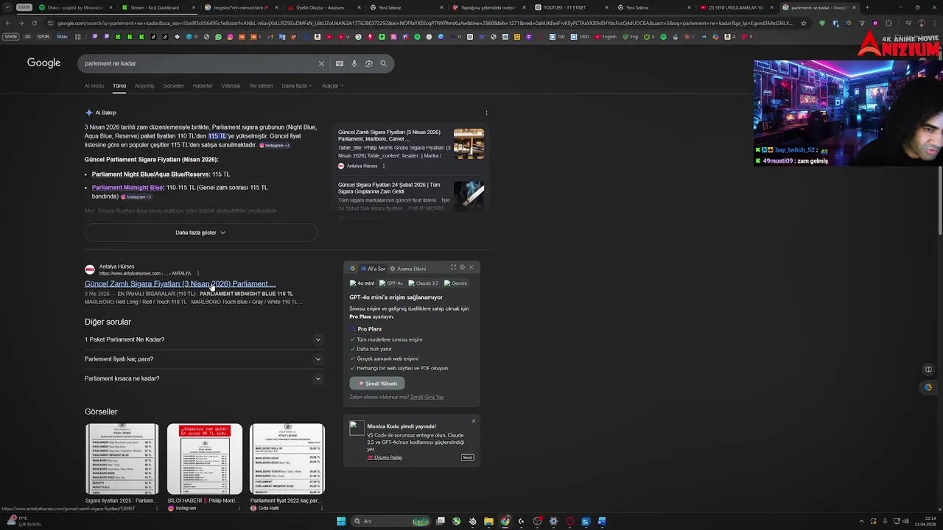Open the new tab plus button
Viewport: 943px width, 530px height.
866,7
